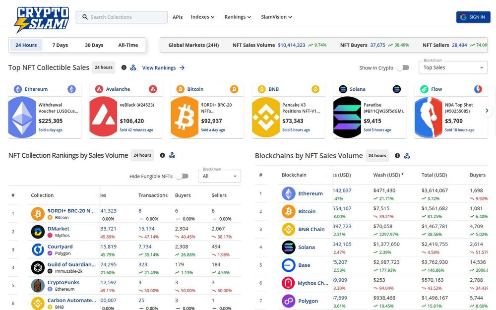Screen dimensions: 496x310
Task: Expand the Rankings menu
Action: 238,17
